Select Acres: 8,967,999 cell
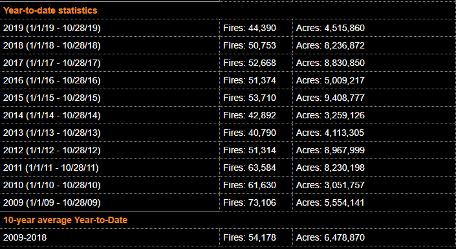Screen dimensions: 456x249 pyautogui.click(x=331, y=150)
